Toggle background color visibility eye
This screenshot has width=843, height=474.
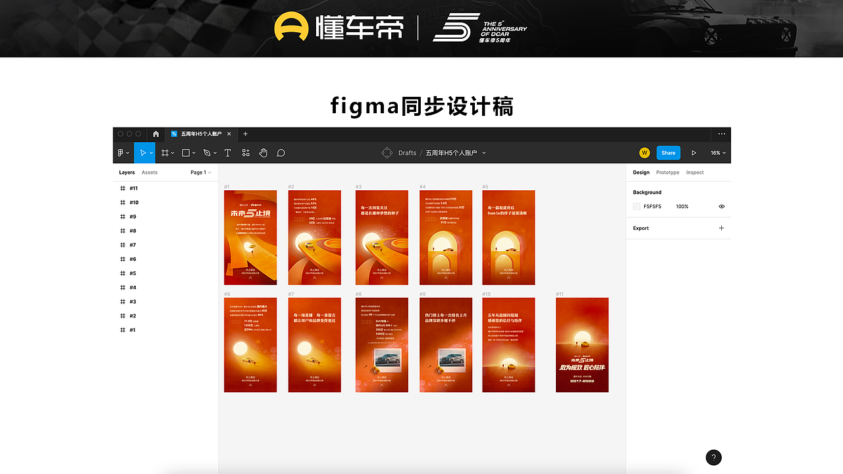click(x=722, y=206)
